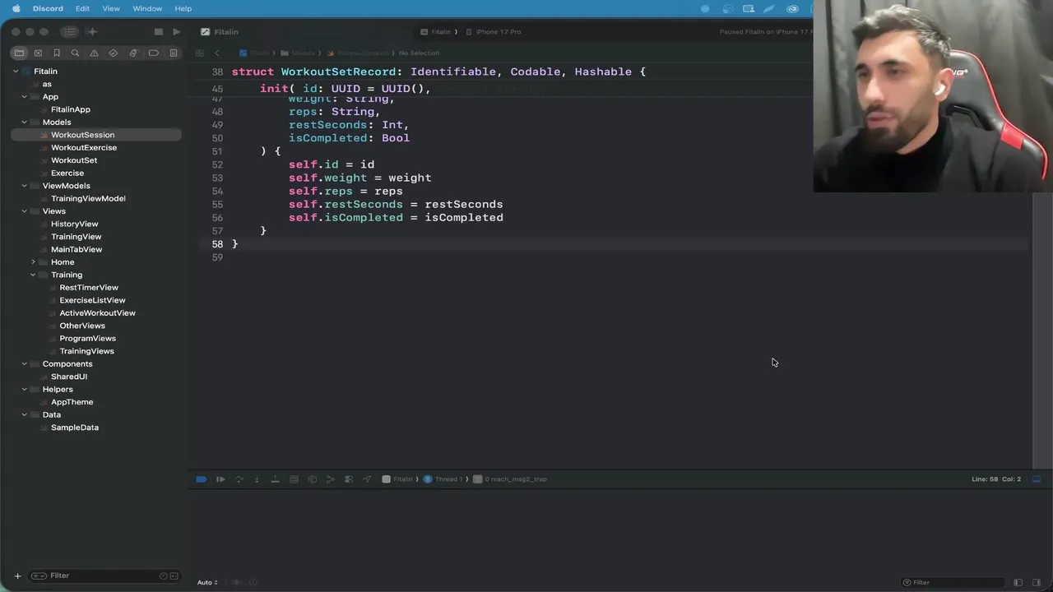Click the Run play button in toolbar
This screenshot has height=592, width=1053.
(x=176, y=31)
